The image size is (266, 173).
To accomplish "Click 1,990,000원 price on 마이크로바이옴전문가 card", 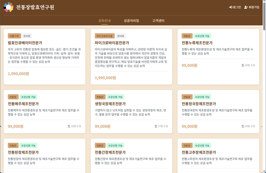I will point(105,78).
